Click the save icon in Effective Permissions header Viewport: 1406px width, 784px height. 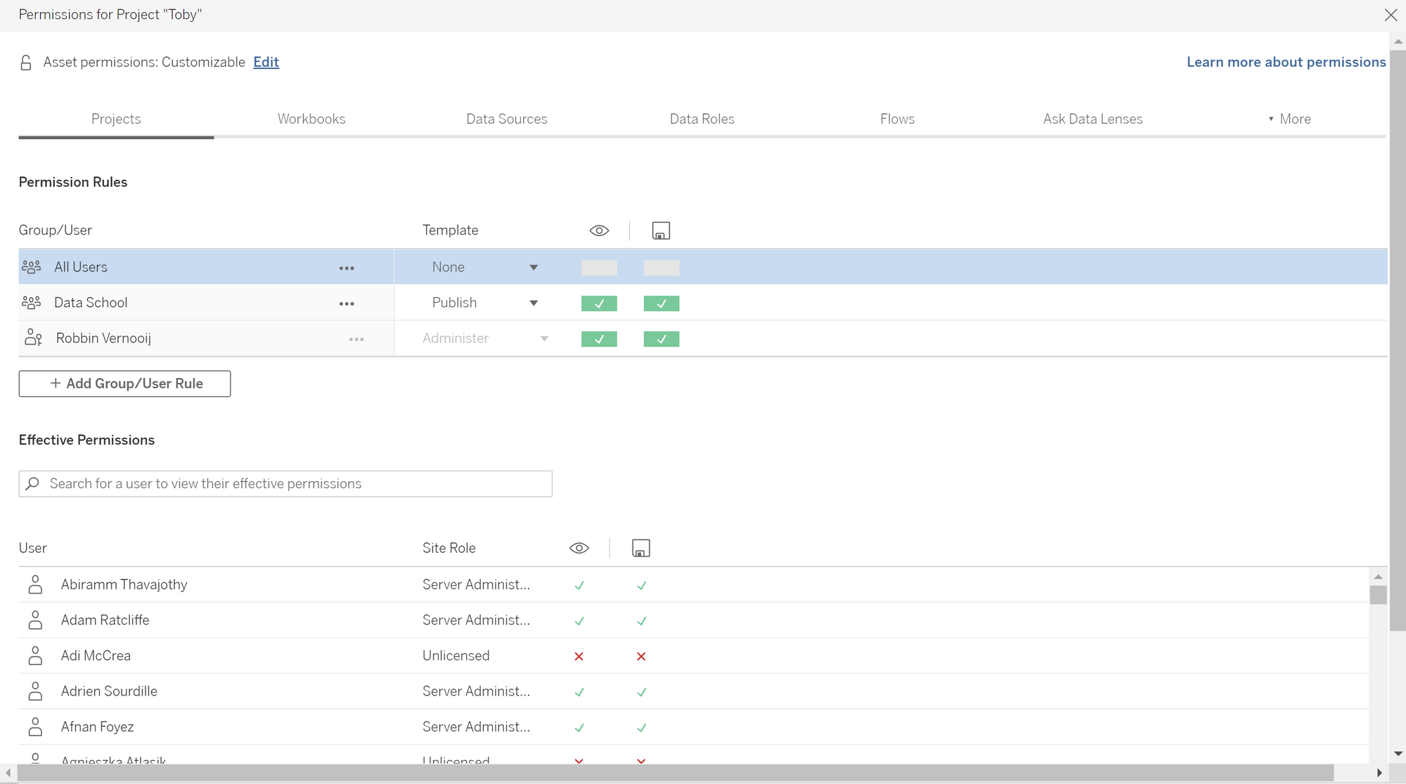pyautogui.click(x=641, y=548)
